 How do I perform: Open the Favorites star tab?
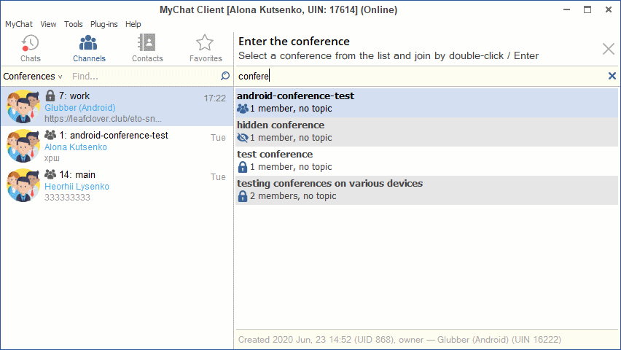(x=205, y=49)
